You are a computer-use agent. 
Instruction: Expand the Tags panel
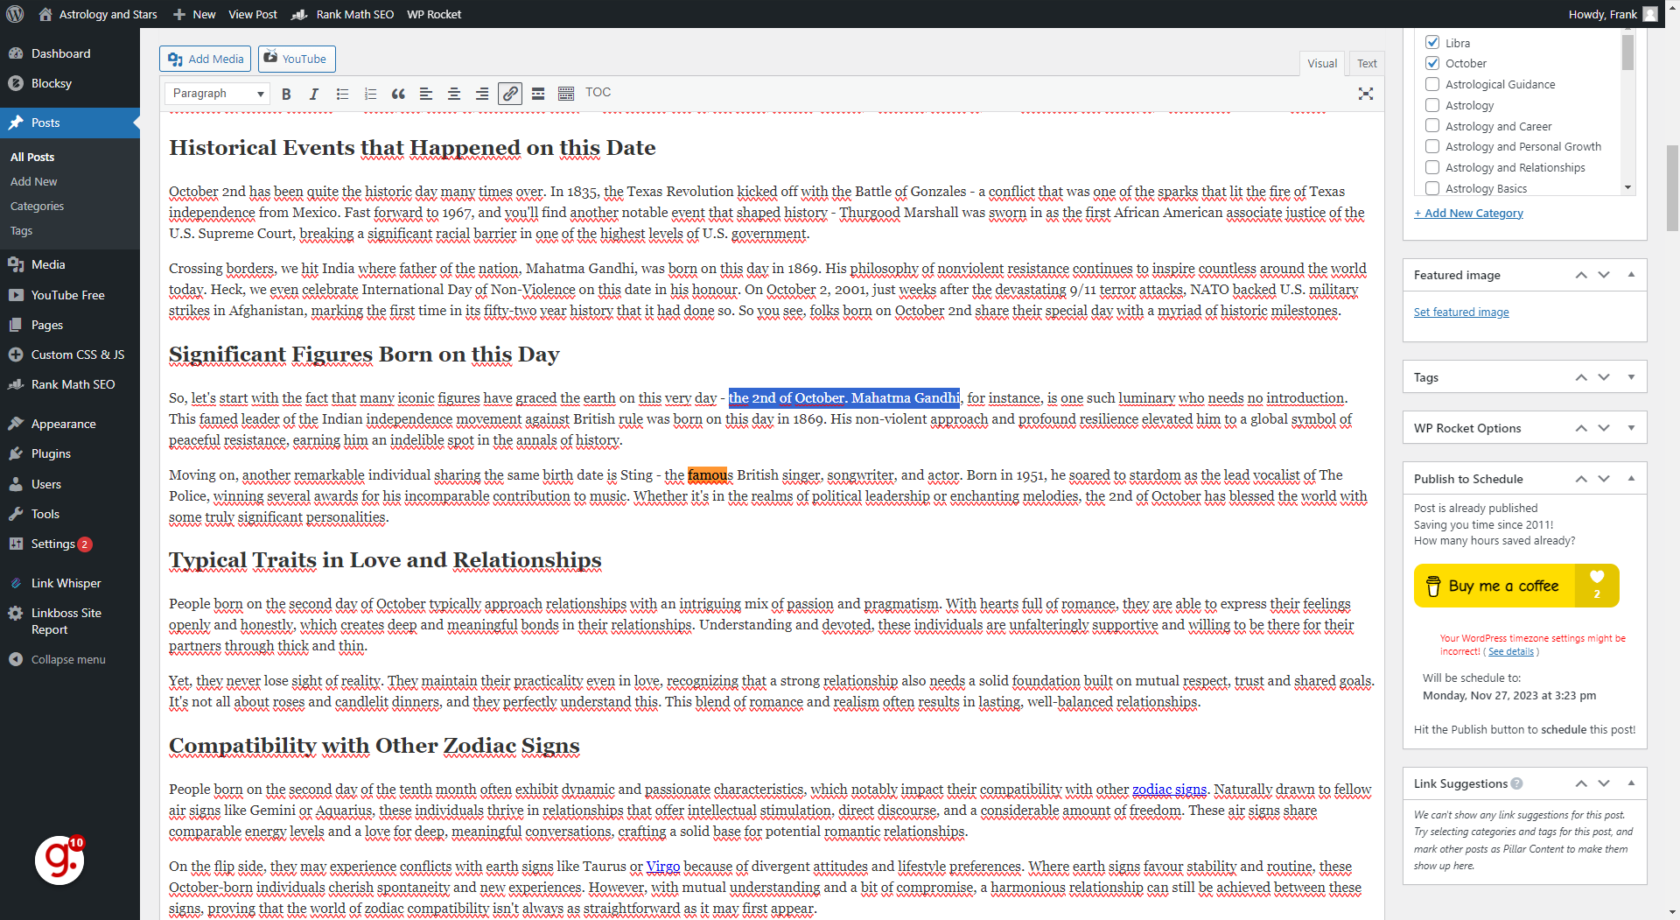click(x=1631, y=377)
